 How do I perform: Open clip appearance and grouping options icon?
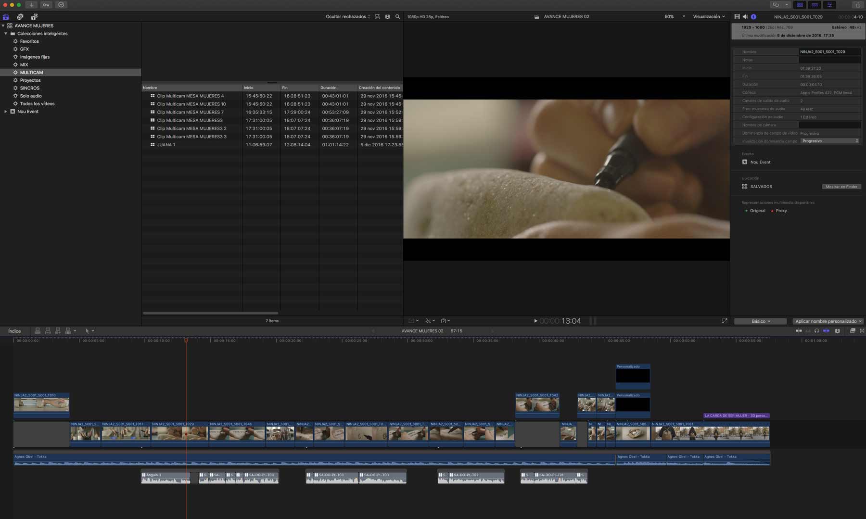pyautogui.click(x=387, y=17)
